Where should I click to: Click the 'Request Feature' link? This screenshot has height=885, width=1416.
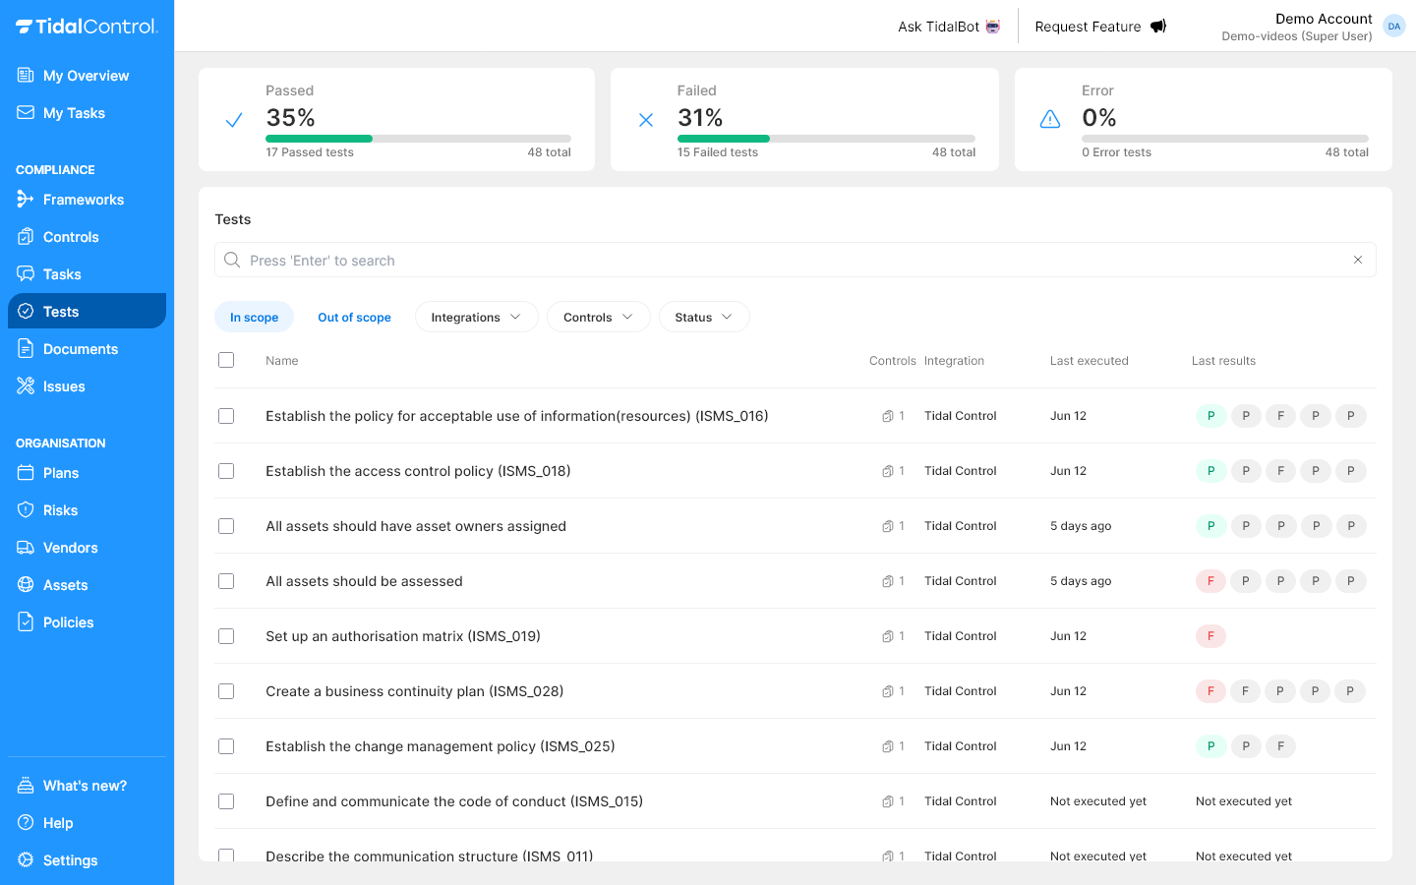[x=1087, y=27]
